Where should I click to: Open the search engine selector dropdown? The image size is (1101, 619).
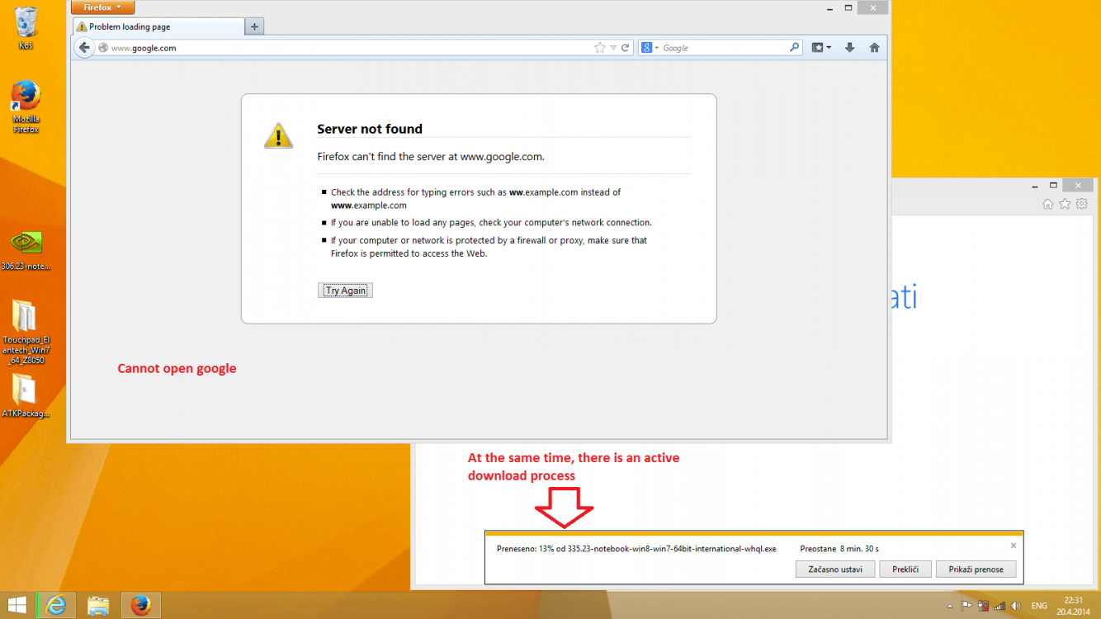[650, 48]
